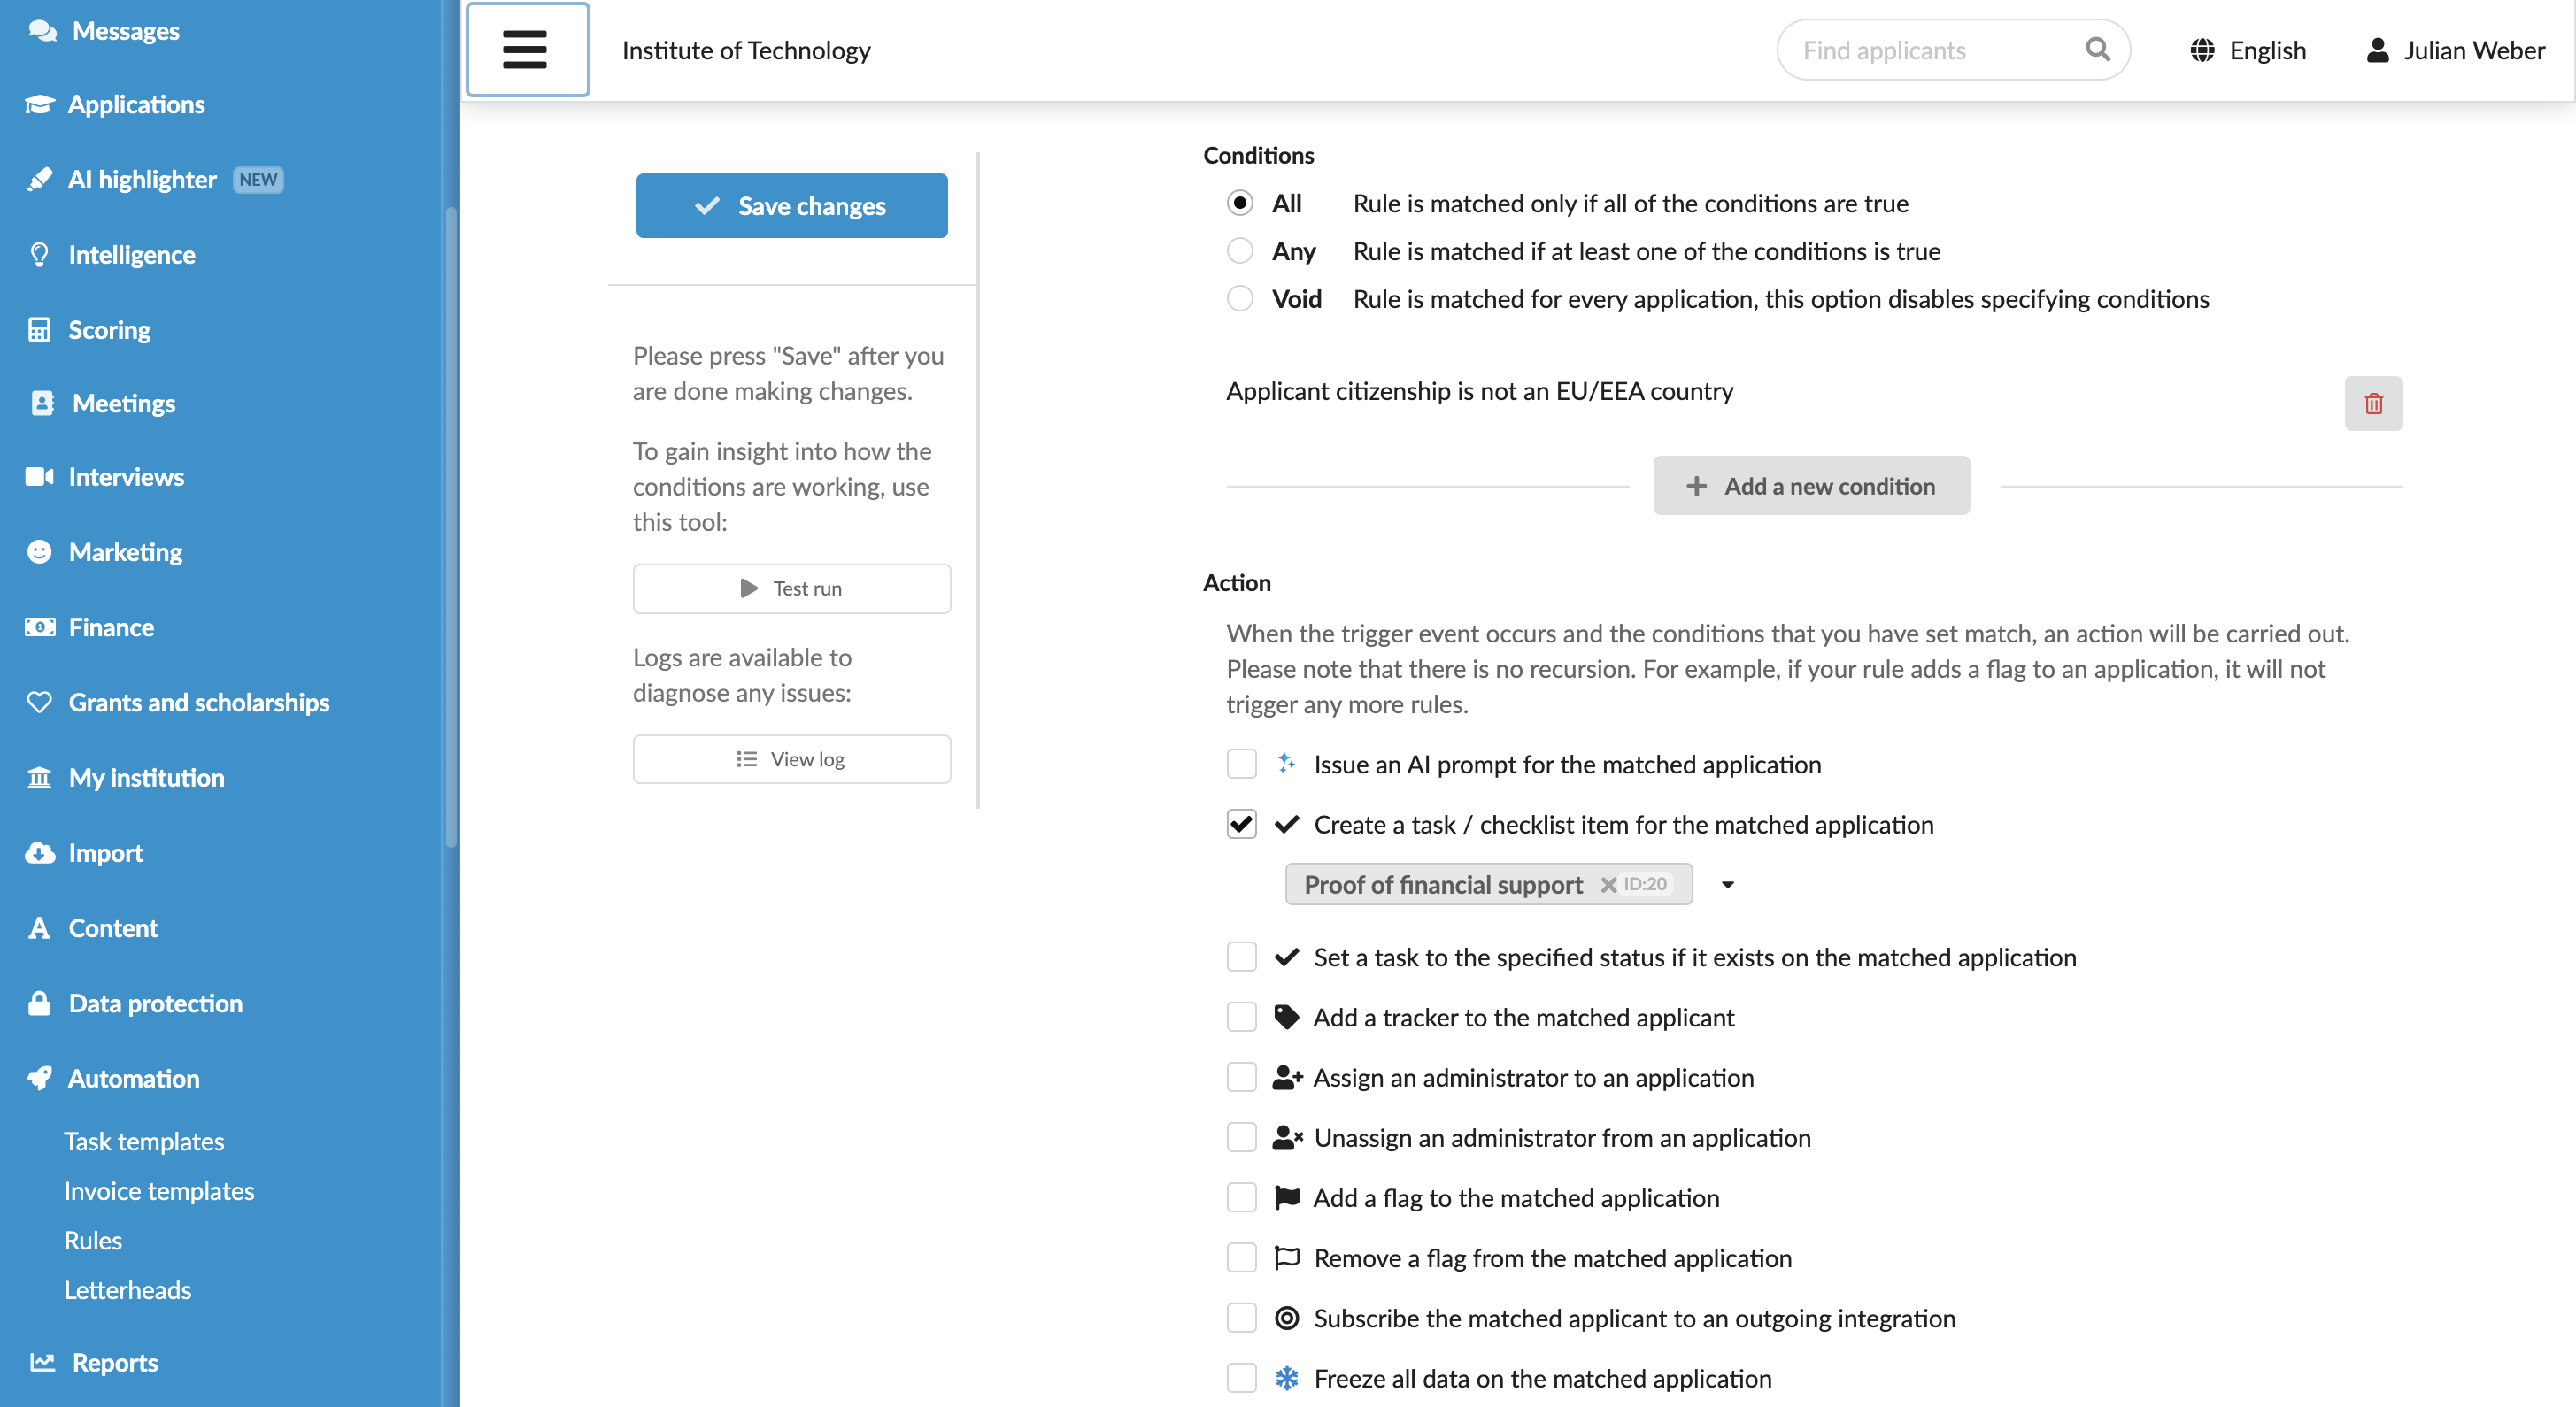Viewport: 2576px width, 1407px height.
Task: Click the Reports chart icon
Action: (42, 1362)
